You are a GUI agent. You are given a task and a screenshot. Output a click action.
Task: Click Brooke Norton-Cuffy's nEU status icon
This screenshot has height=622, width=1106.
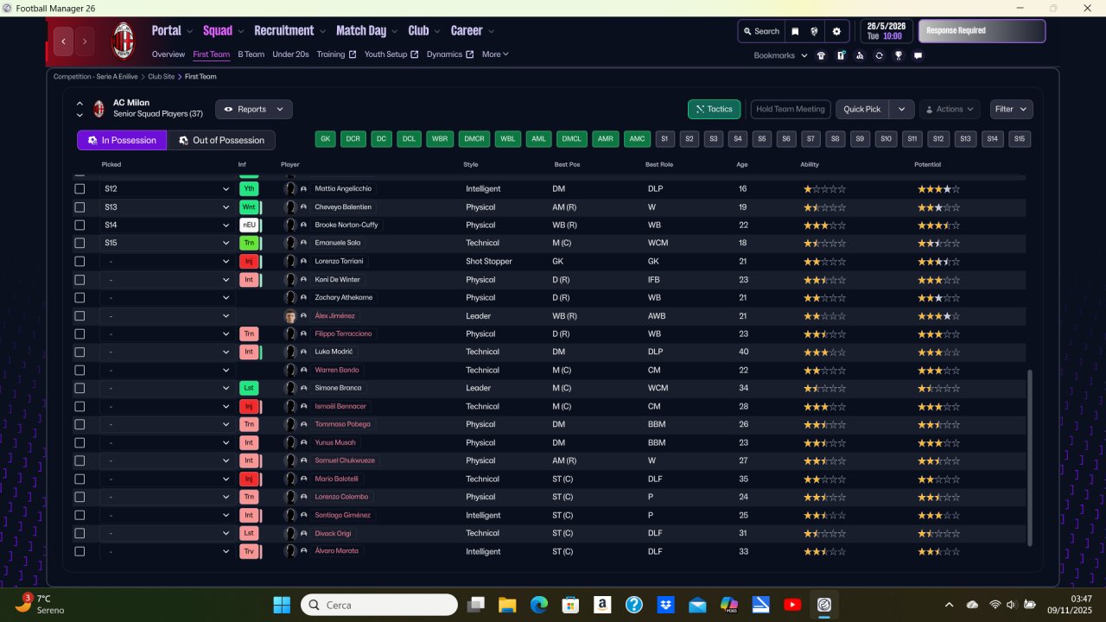pos(250,225)
